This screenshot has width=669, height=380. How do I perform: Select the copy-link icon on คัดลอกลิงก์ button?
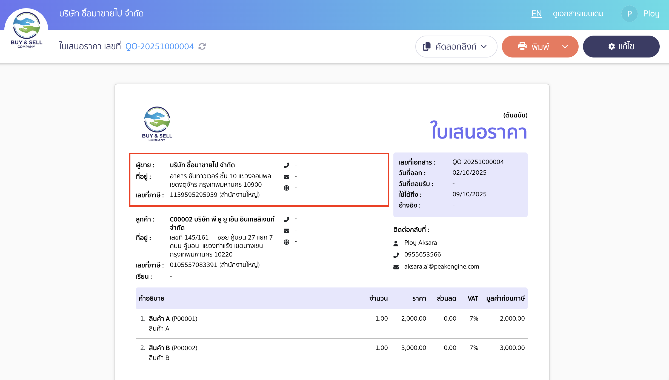click(x=427, y=47)
